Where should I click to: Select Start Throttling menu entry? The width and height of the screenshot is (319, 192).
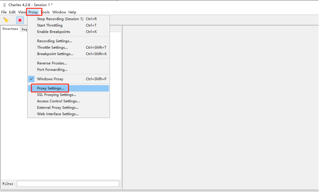click(69, 25)
